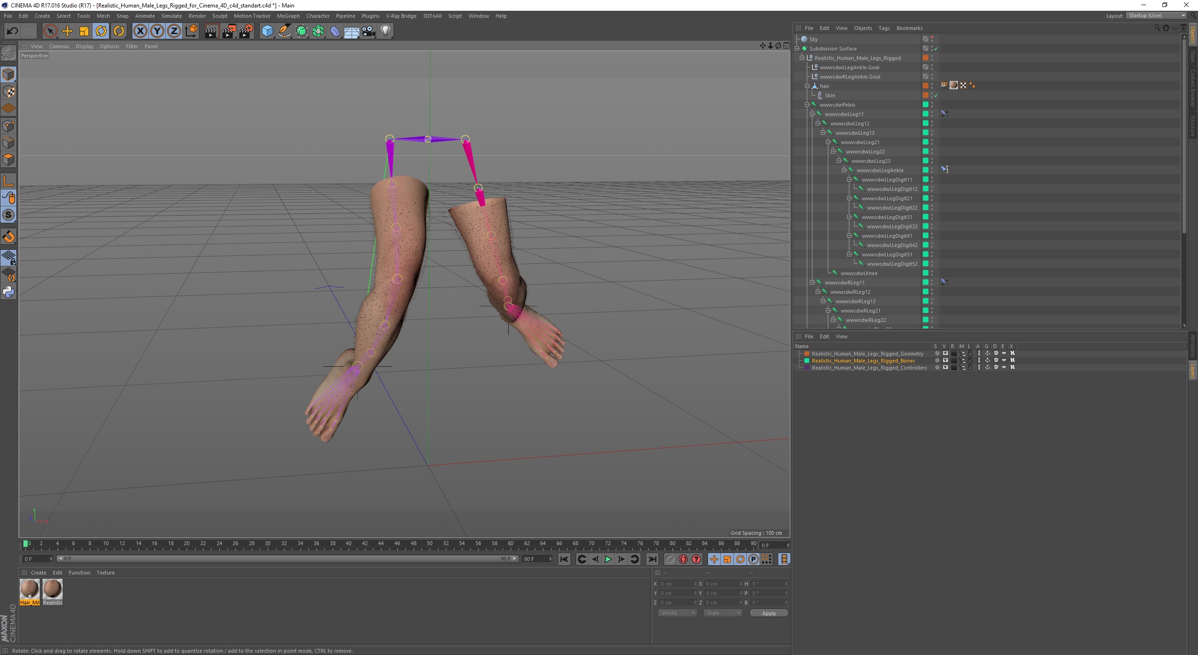Select the Live Selection tool
The image size is (1198, 655).
pyautogui.click(x=50, y=31)
